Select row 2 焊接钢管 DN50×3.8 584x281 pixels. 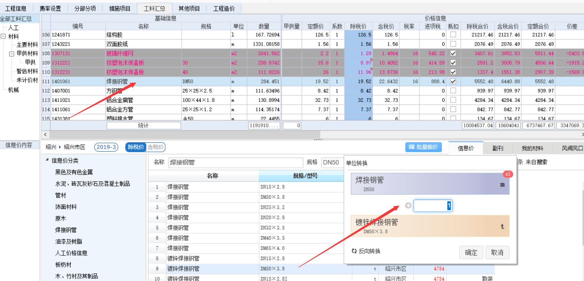click(x=246, y=197)
